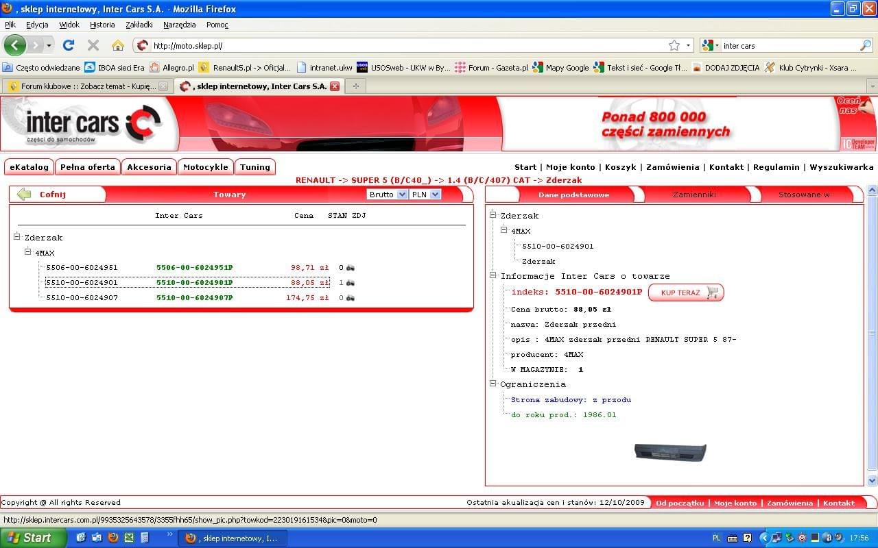
Task: Click the search magnifier icon in search box
Action: pos(866,45)
